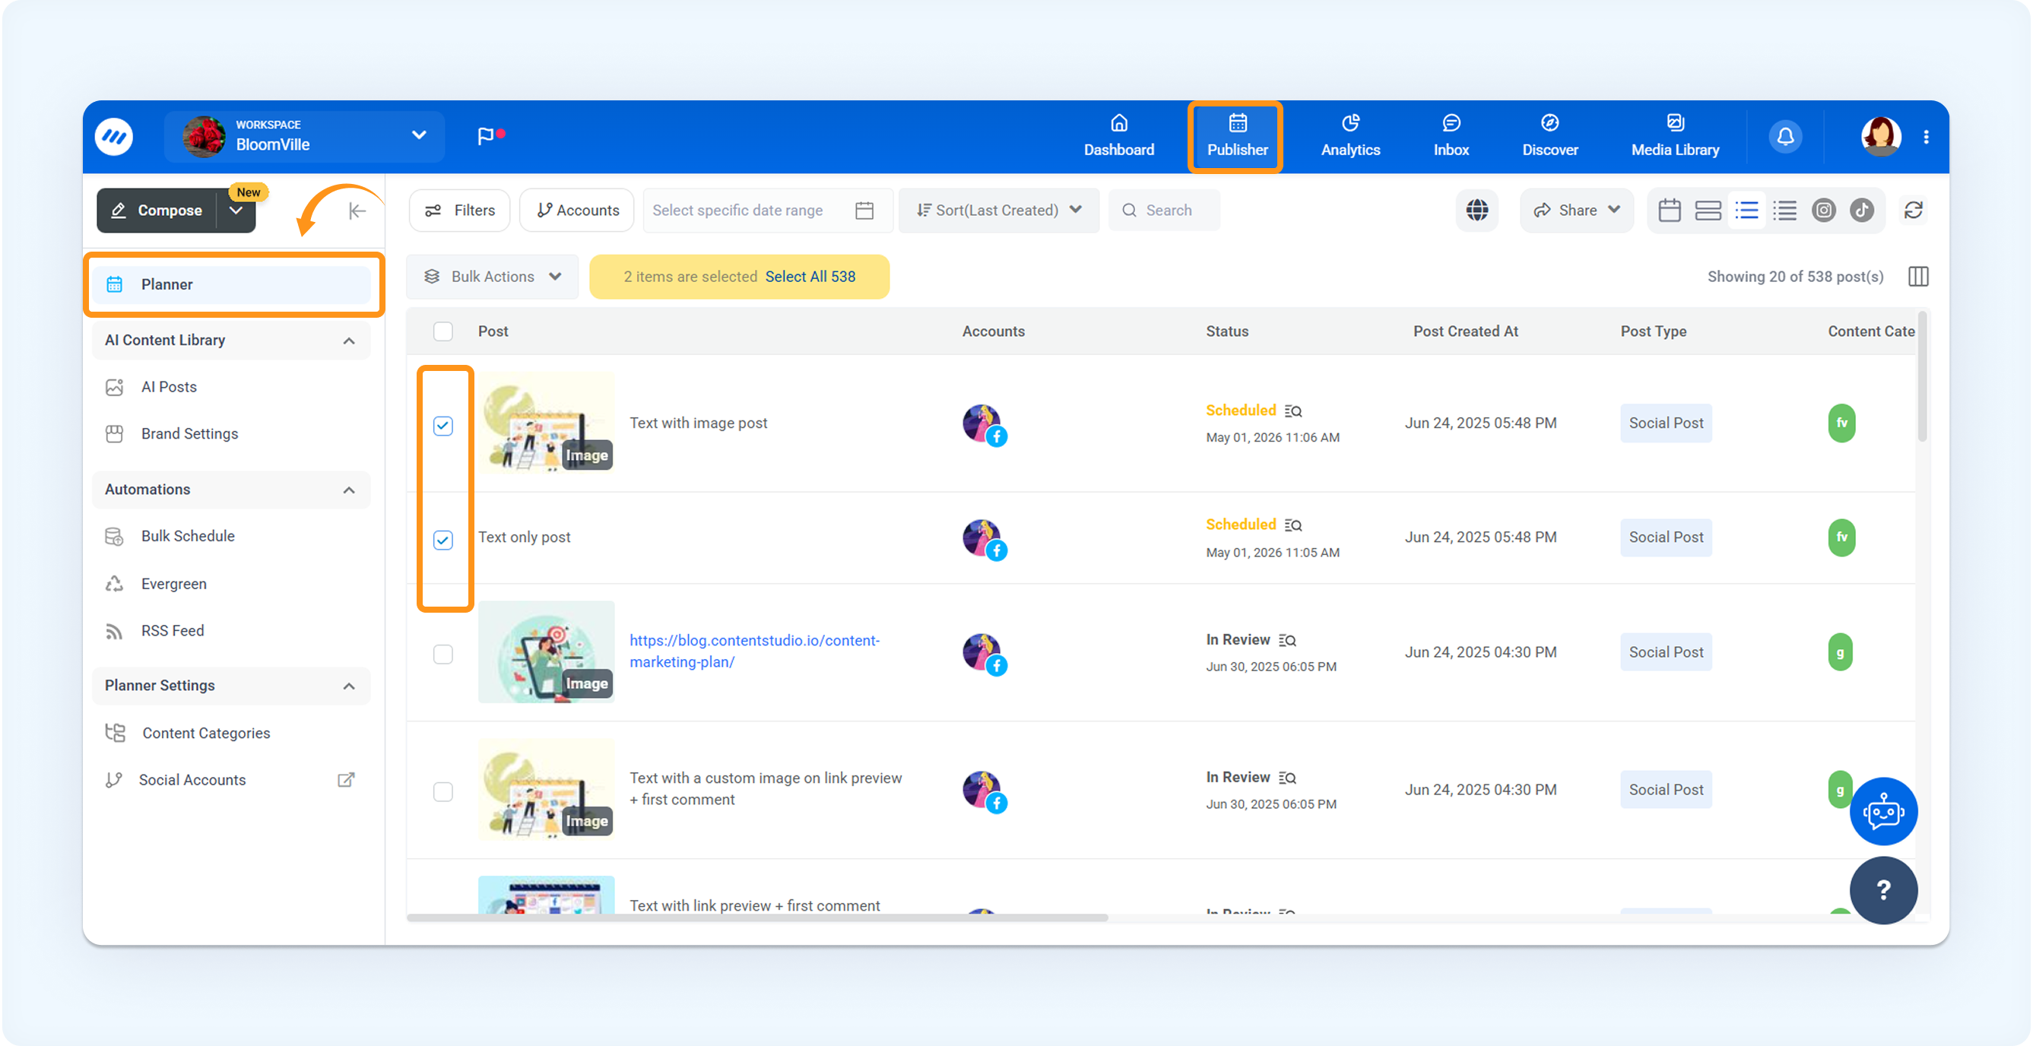Viewport: 2033px width, 1046px height.
Task: Check the blog content-marketing-plan post checkbox
Action: pyautogui.click(x=442, y=655)
